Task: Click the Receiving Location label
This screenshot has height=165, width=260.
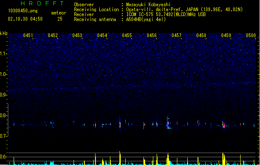Action: [96, 9]
